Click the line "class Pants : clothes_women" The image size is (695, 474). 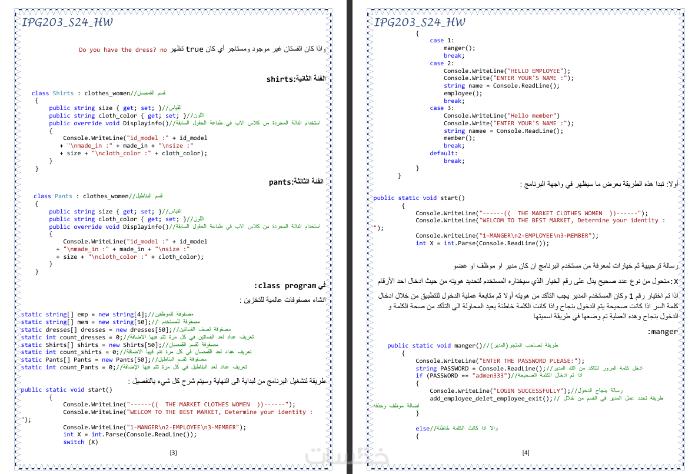[x=81, y=196]
